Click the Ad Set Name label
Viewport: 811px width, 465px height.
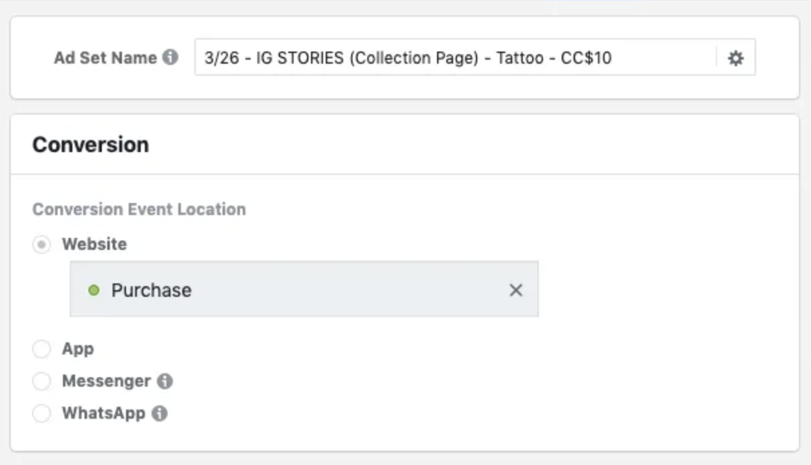[105, 58]
